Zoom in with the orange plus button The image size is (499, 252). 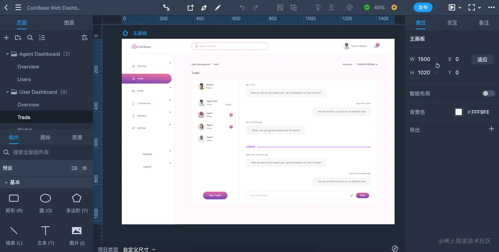(x=394, y=7)
